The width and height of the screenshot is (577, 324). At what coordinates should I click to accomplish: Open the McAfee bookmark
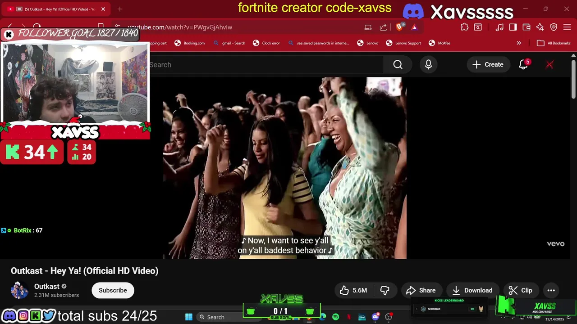(x=440, y=43)
